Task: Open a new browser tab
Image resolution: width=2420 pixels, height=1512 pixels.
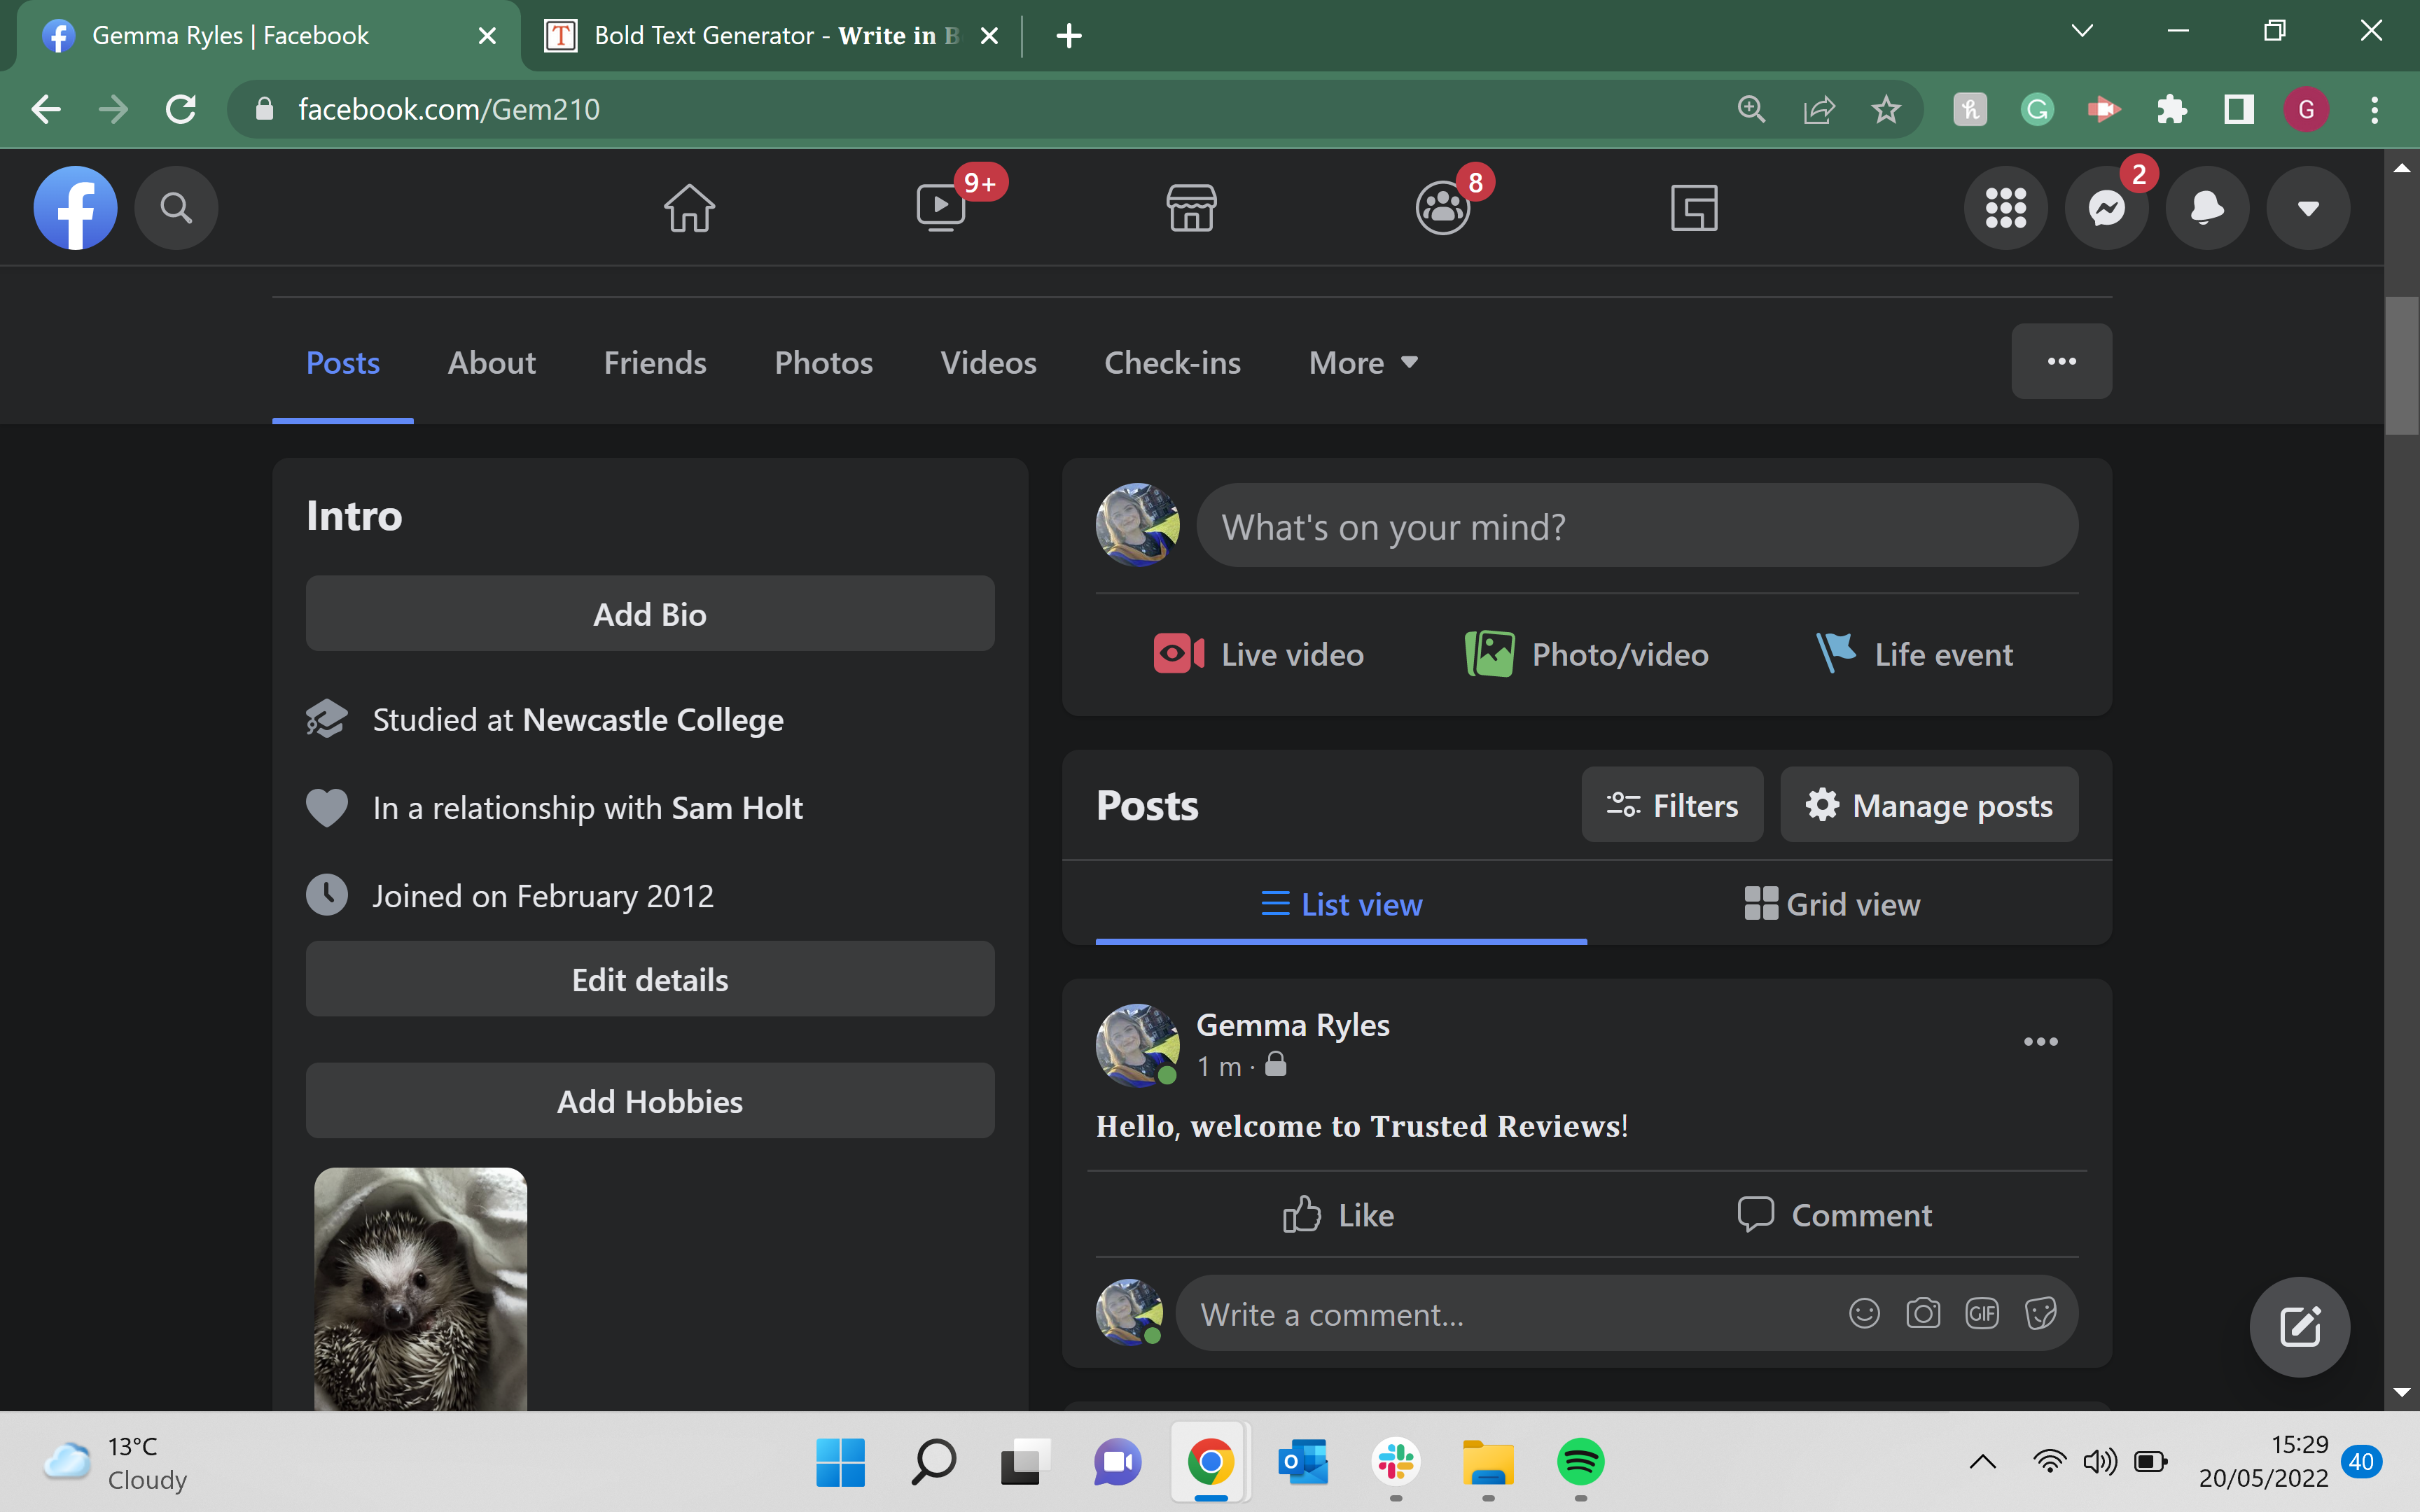Action: coord(1069,36)
